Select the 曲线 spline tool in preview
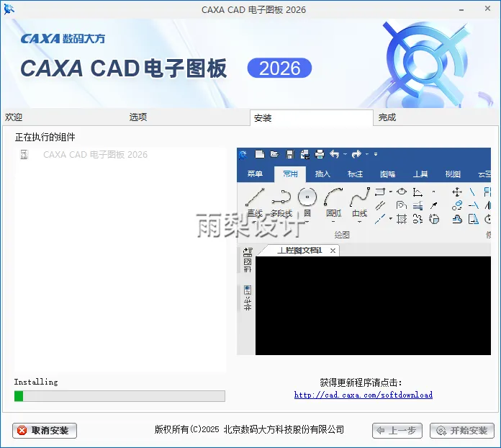 point(359,202)
